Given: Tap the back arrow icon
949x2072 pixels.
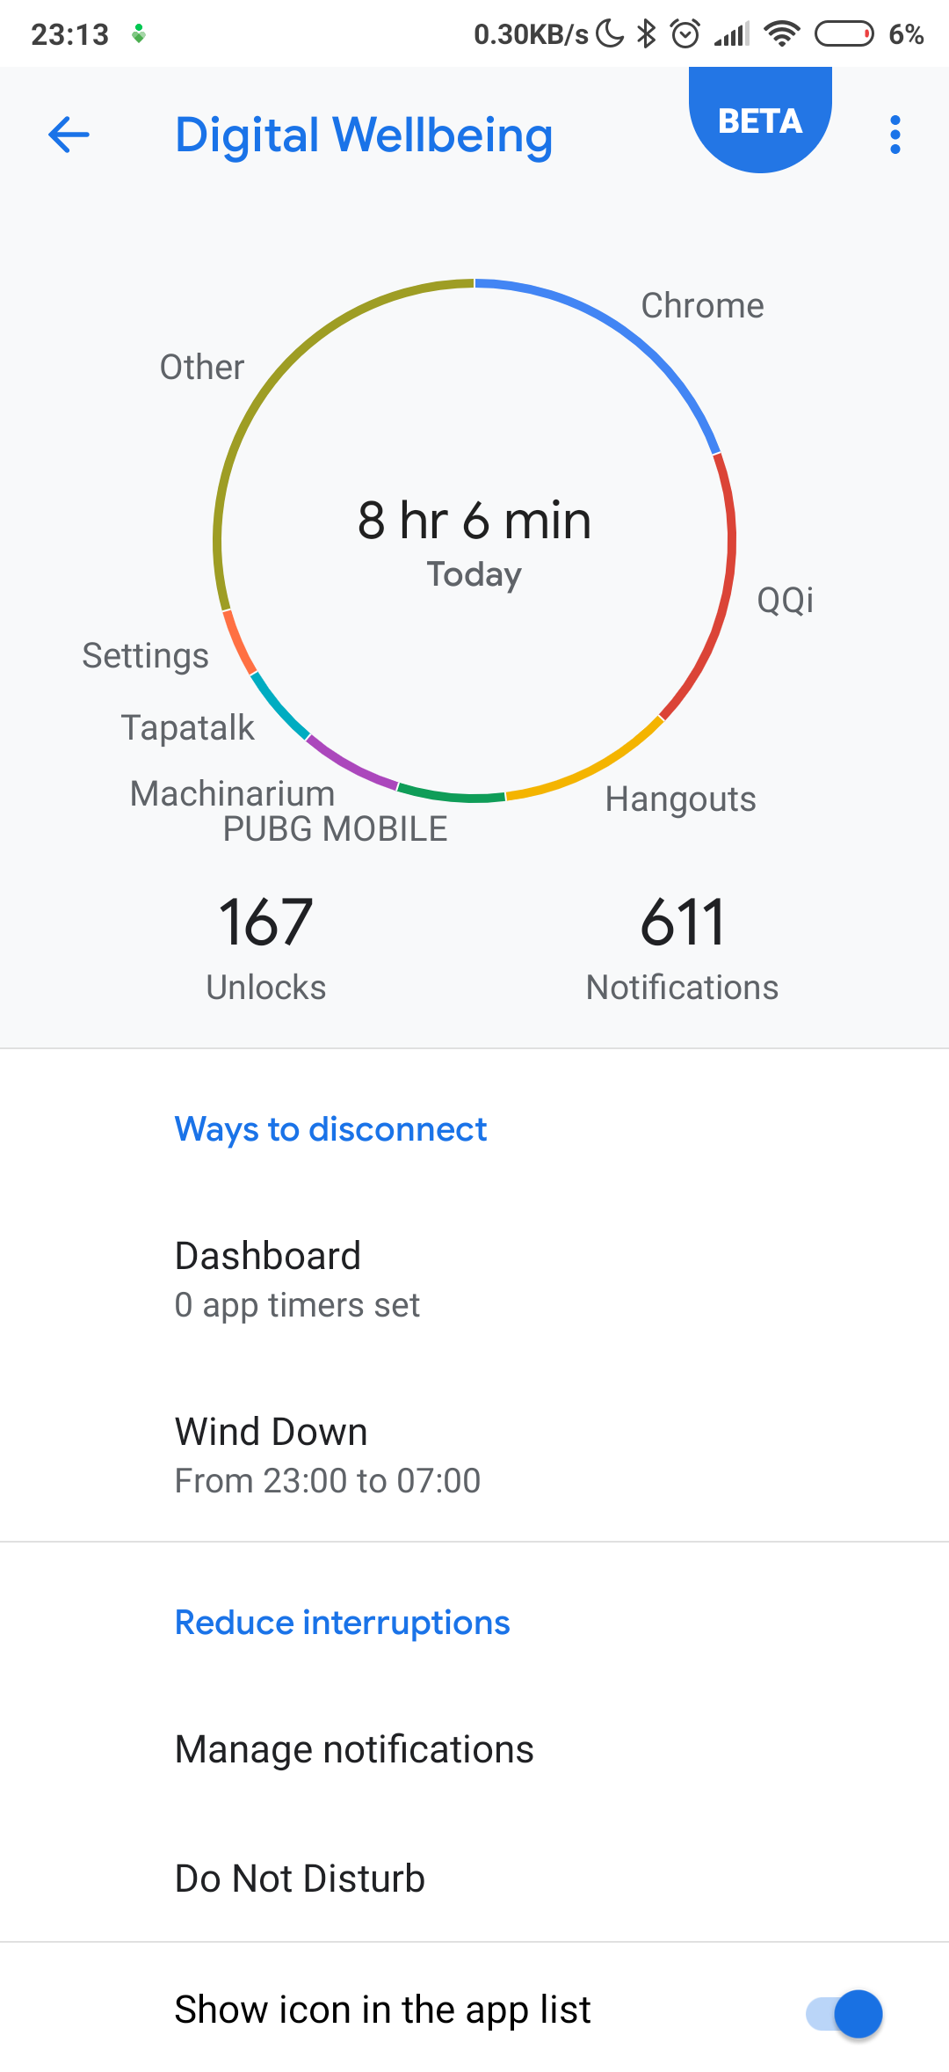Looking at the screenshot, I should coord(69,135).
